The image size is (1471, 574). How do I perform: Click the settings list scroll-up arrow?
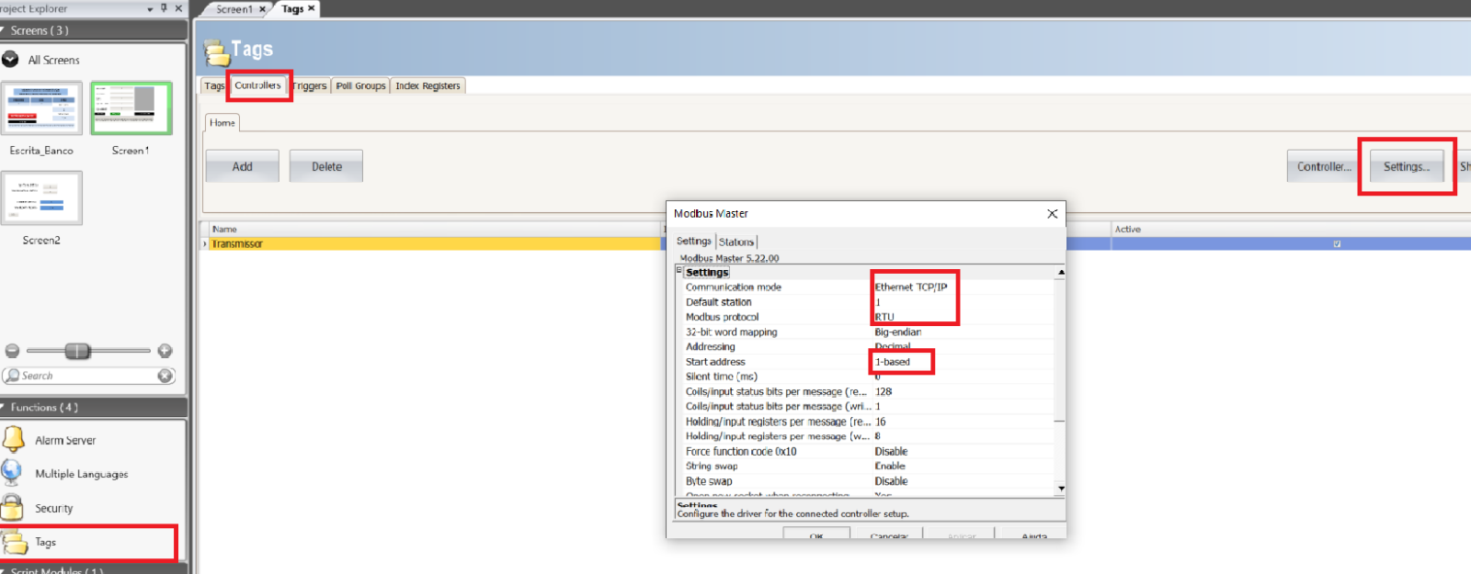coord(1061,273)
